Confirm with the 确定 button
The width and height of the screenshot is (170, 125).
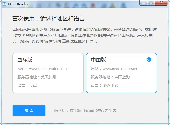click(29, 111)
